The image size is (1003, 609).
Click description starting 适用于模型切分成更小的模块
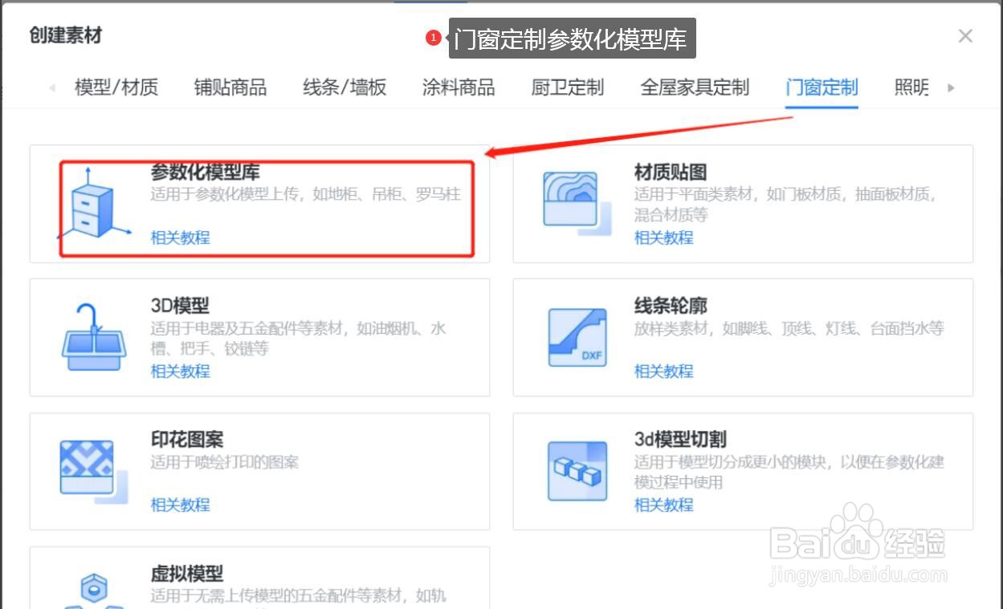789,472
